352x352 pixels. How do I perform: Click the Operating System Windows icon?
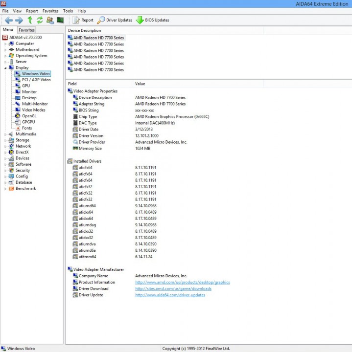11,56
